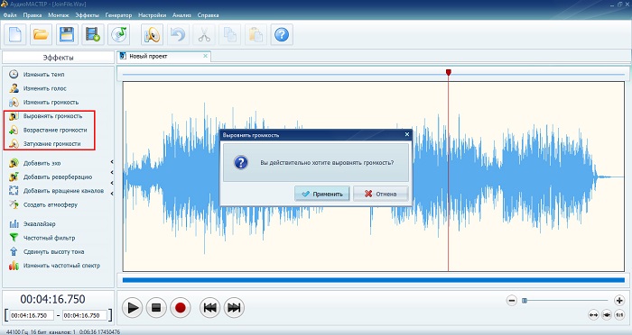Click the scissors cut icon
The width and height of the screenshot is (632, 335).
[x=204, y=34]
